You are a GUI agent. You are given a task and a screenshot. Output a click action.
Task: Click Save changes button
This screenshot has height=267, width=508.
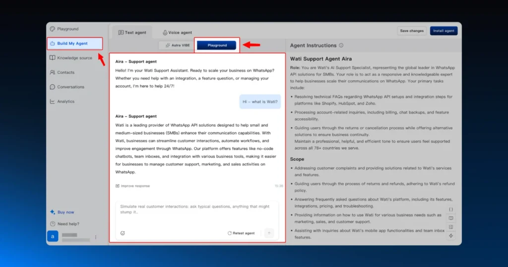pos(411,31)
